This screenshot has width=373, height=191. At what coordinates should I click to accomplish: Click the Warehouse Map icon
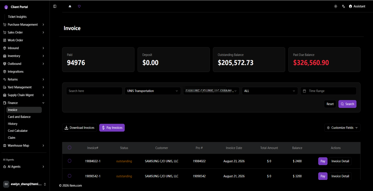click(x=5, y=146)
